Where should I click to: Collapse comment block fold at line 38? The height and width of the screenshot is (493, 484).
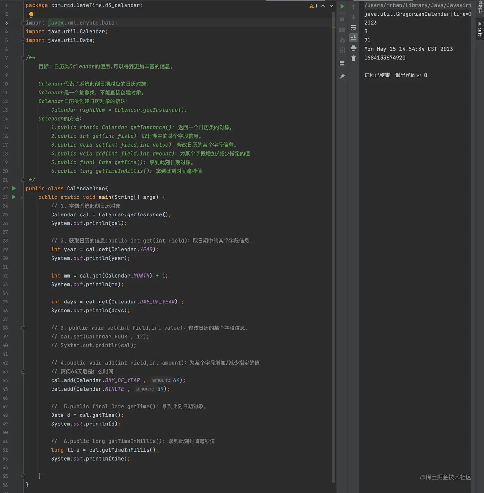[23, 328]
